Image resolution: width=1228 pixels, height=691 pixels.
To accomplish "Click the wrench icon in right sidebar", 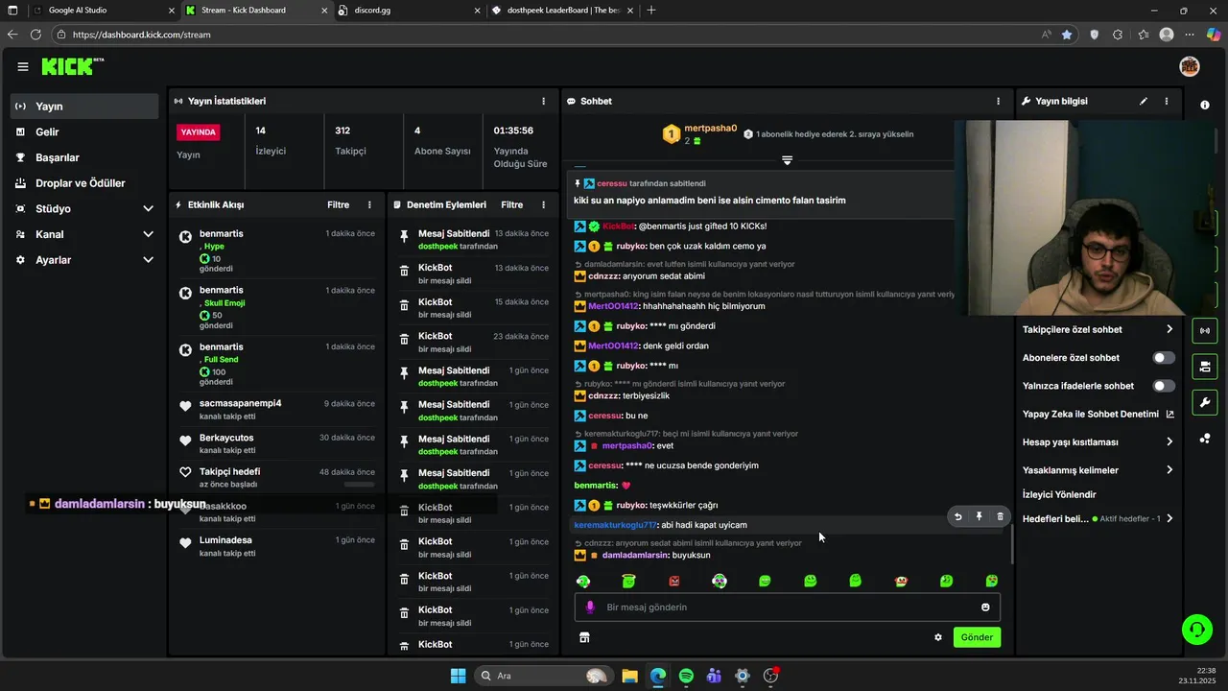I will point(1205,402).
